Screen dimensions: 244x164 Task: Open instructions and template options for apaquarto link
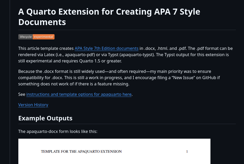point(79,94)
